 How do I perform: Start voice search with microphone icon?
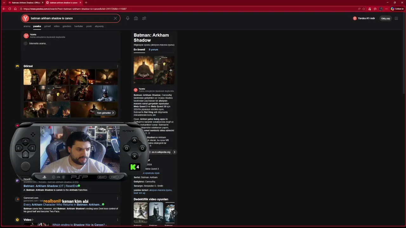(x=128, y=18)
